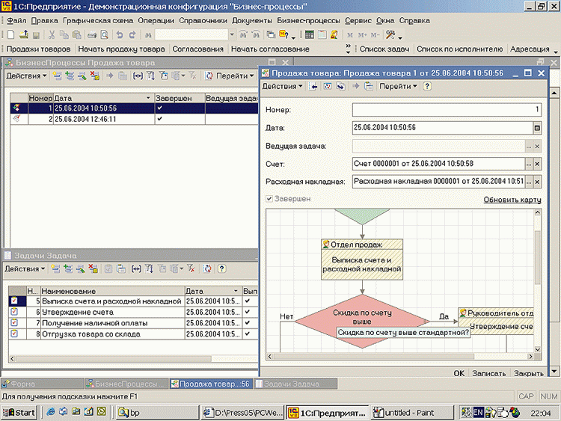Viewport: 561px width, 421px height.
Task: Cut selection with the scissors icon
Action: [x=52, y=34]
